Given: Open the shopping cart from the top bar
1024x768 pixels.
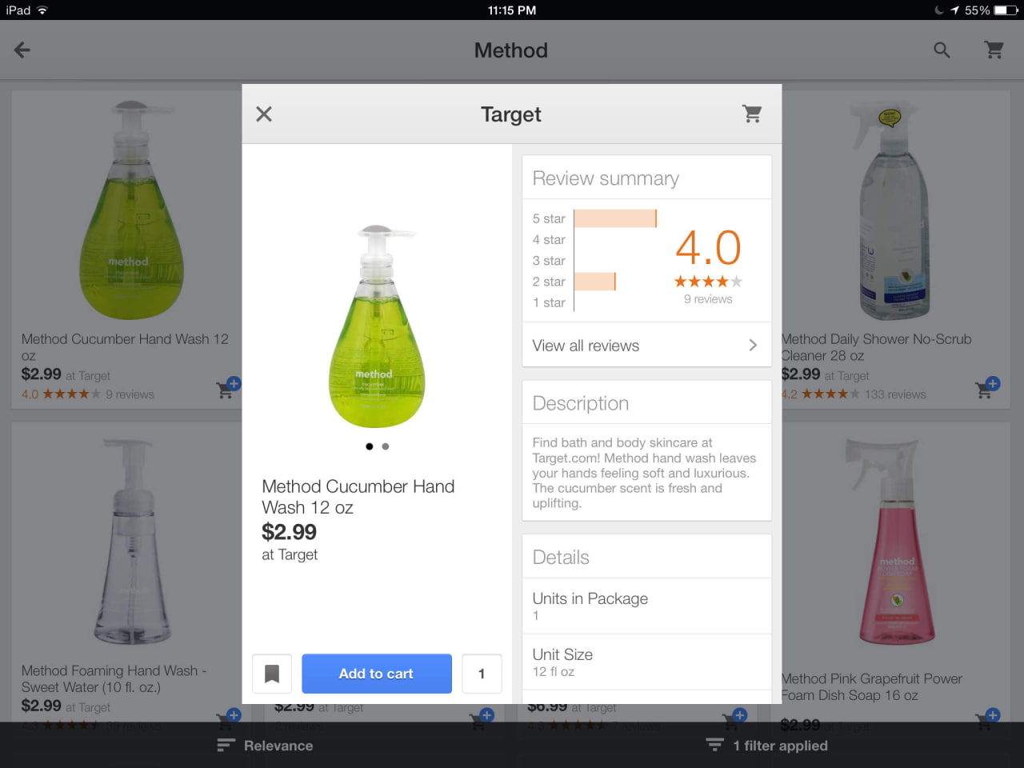Looking at the screenshot, I should coord(994,50).
